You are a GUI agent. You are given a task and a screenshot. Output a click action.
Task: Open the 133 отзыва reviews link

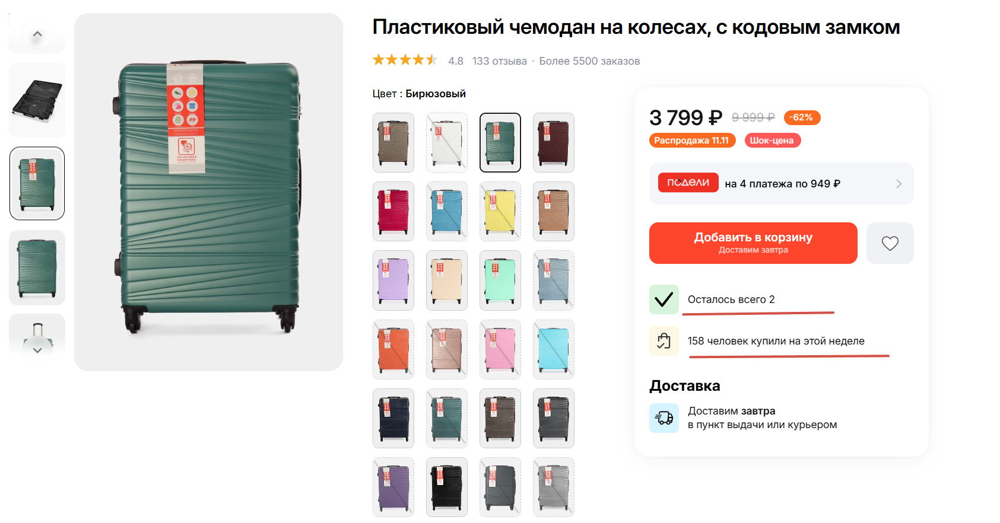click(499, 61)
